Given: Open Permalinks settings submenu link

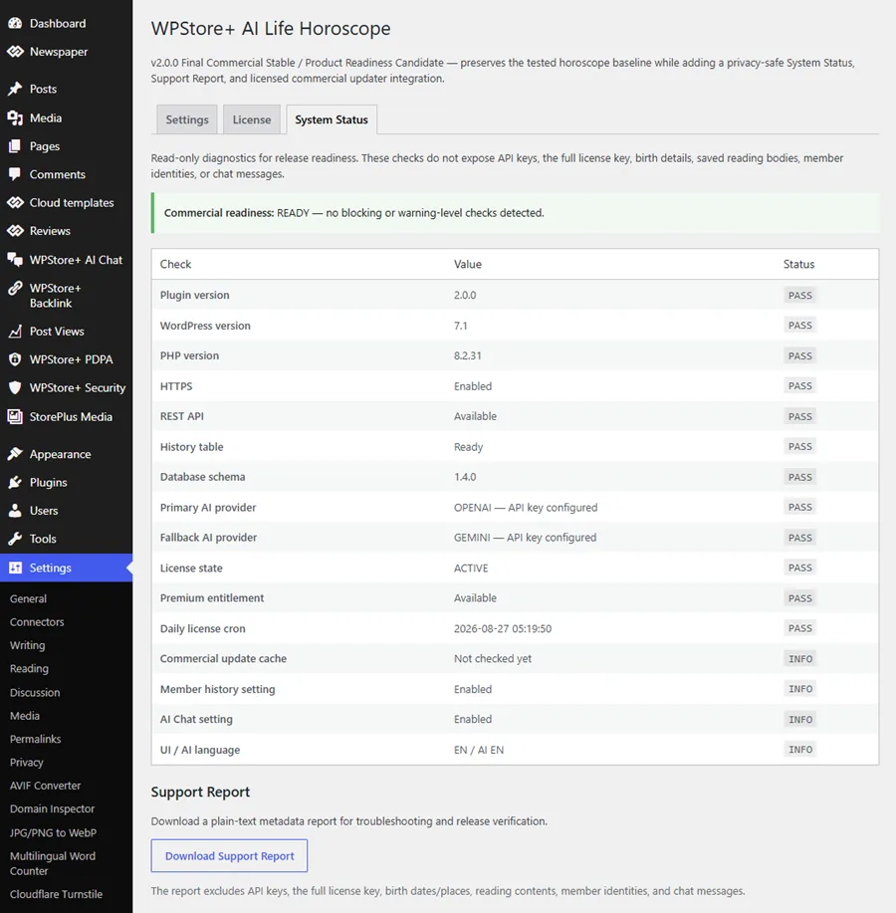Looking at the screenshot, I should point(36,739).
